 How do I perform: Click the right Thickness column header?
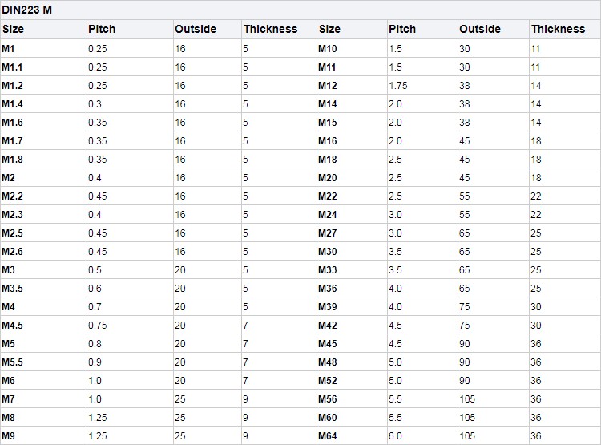pyautogui.click(x=558, y=29)
